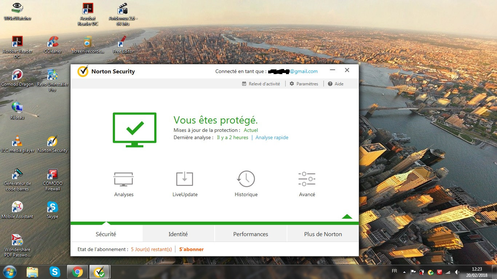
Task: Close the Norton Security window
Action: (347, 70)
